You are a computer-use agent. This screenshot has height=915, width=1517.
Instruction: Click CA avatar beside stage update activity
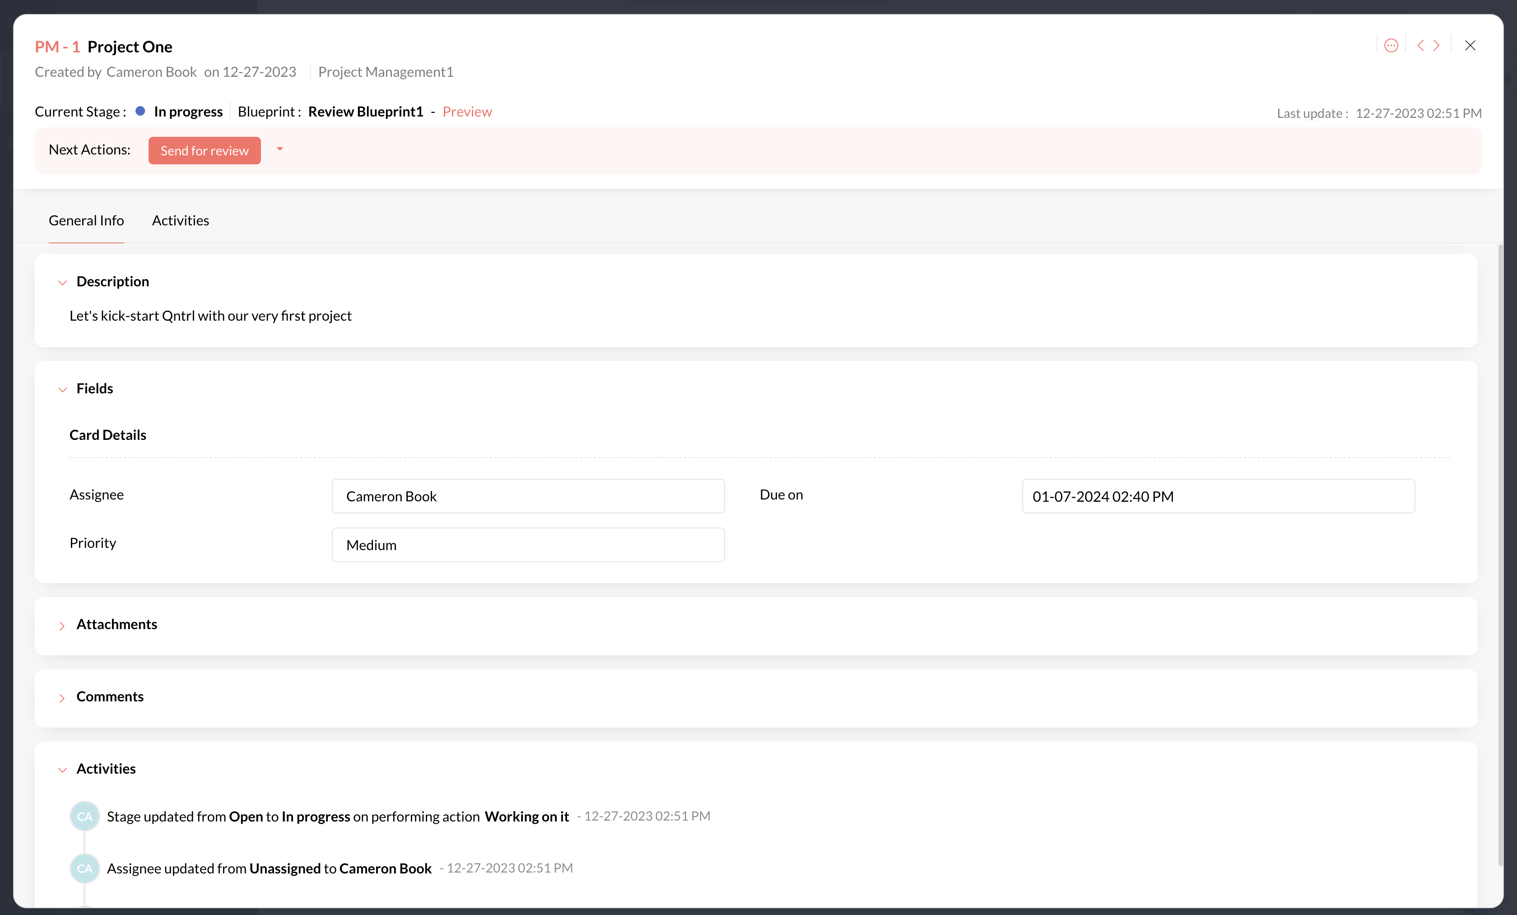(x=84, y=817)
